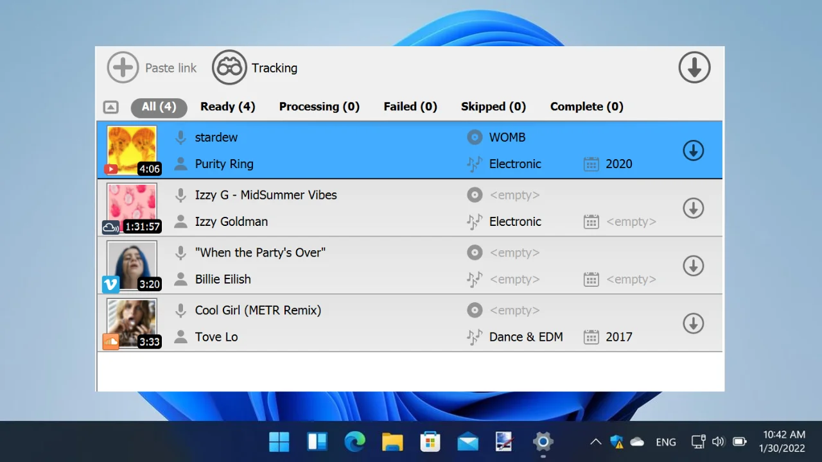Viewport: 822px width, 462px height.
Task: Edit the year value 2017
Action: tap(619, 337)
